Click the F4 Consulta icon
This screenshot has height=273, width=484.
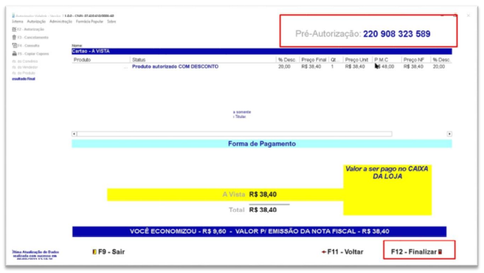[14, 45]
